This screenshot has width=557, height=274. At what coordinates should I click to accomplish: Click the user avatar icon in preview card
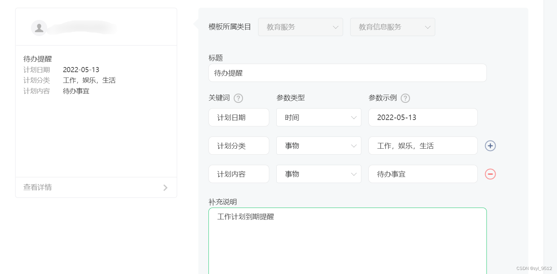pyautogui.click(x=39, y=28)
